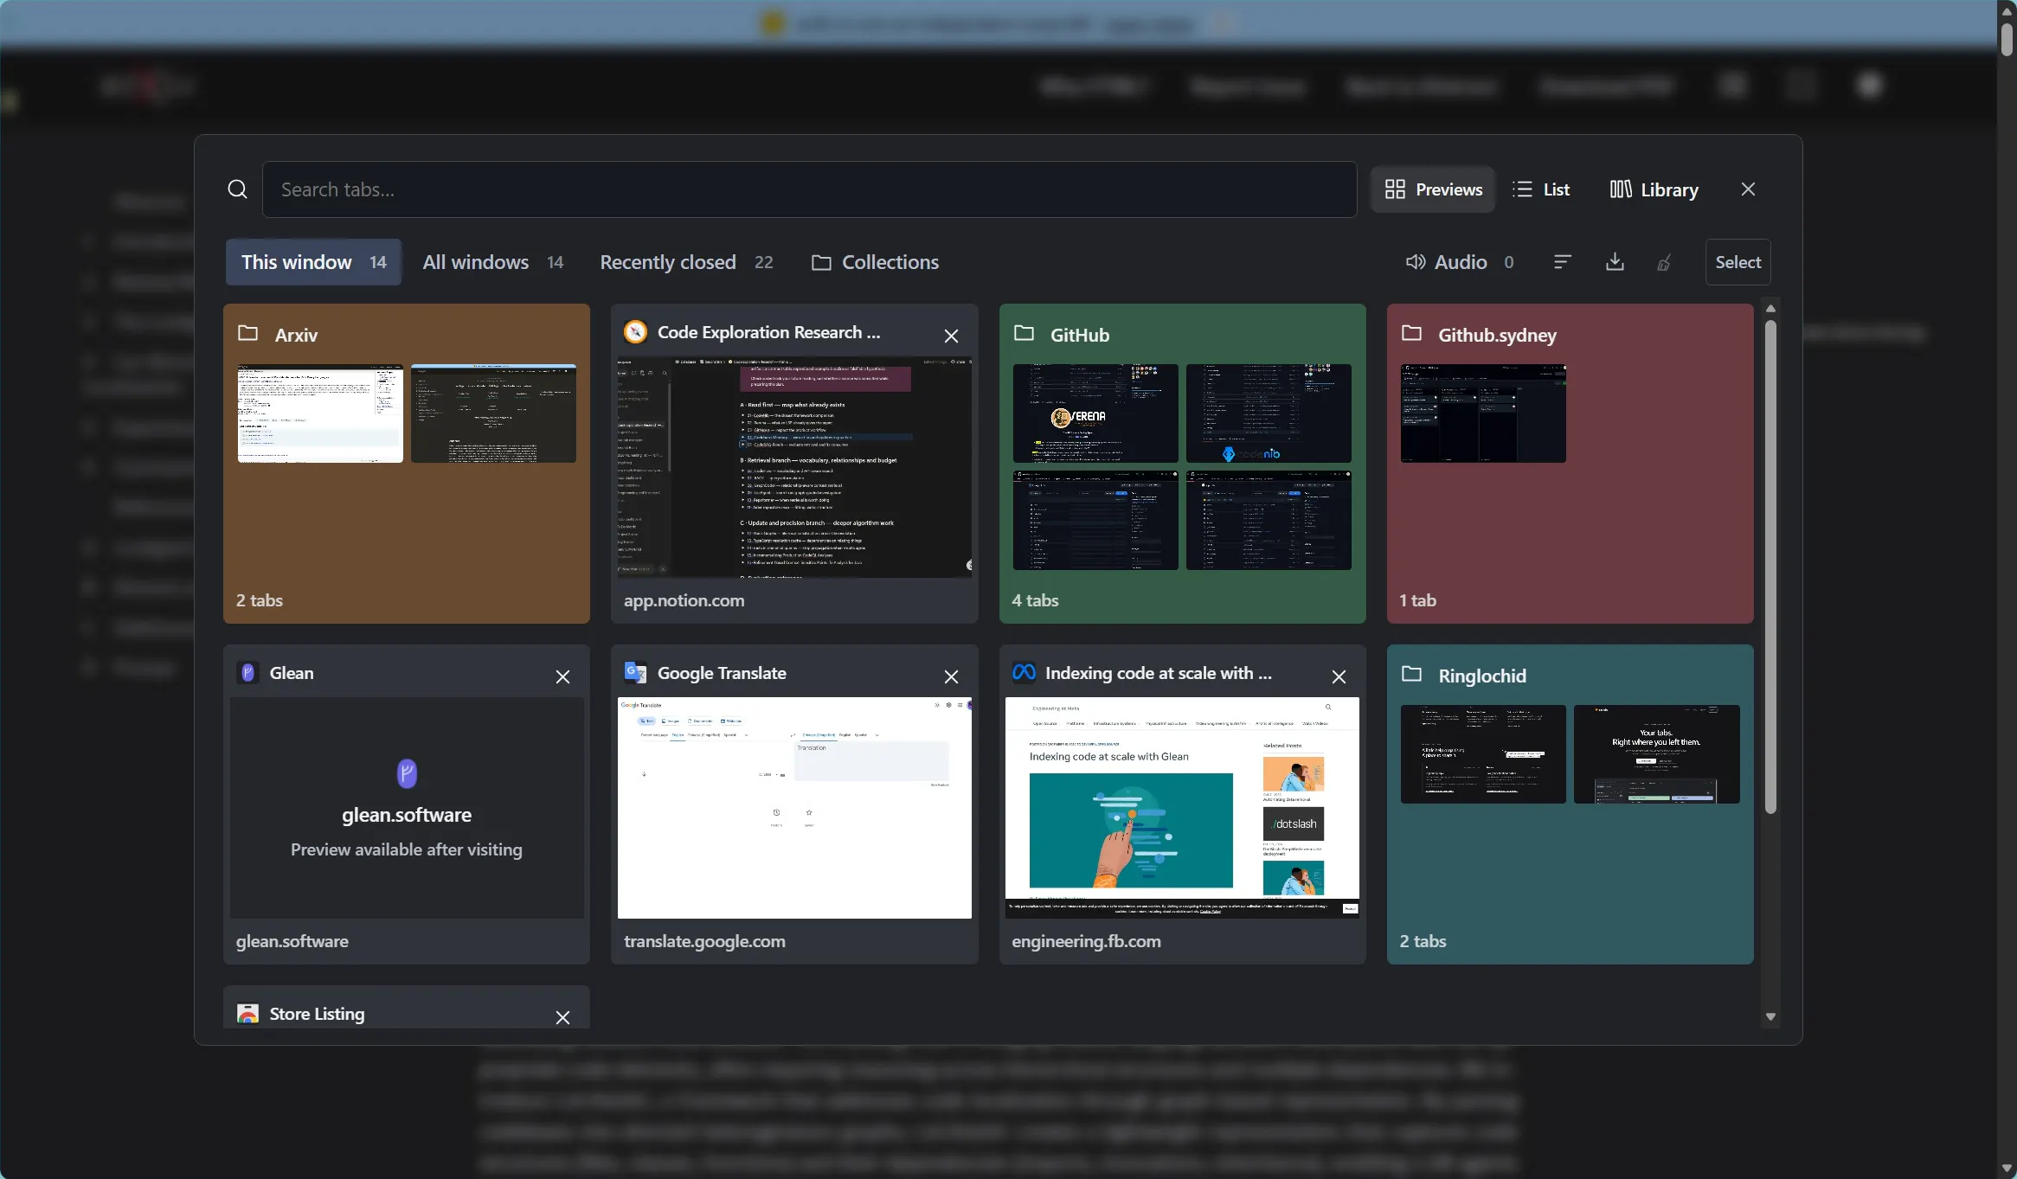Viewport: 2017px width, 1179px height.
Task: Click the '1 tab' label on Github.sydney
Action: (1417, 600)
